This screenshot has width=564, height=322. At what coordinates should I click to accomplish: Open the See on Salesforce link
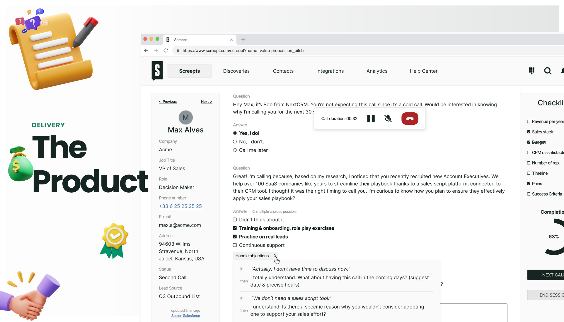[x=185, y=316]
